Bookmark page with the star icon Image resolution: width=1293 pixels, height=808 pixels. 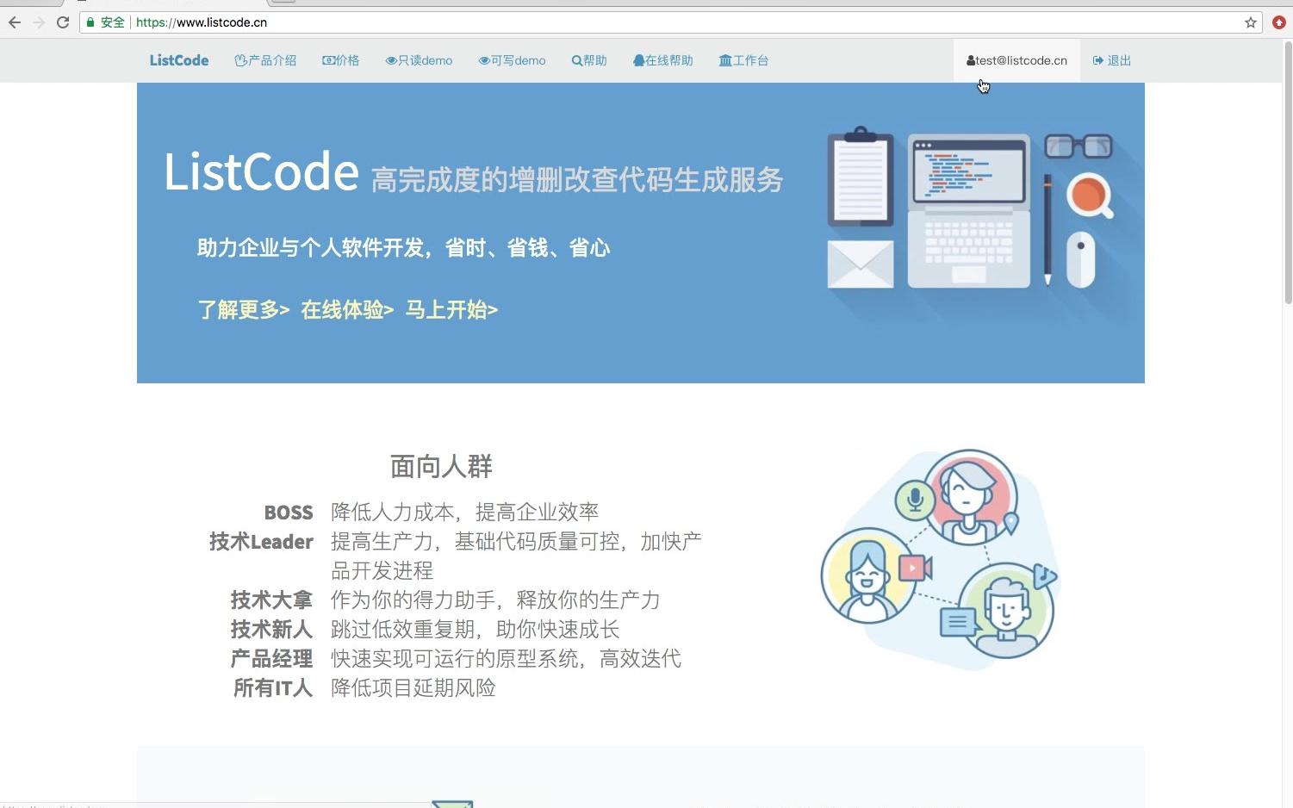(1251, 22)
